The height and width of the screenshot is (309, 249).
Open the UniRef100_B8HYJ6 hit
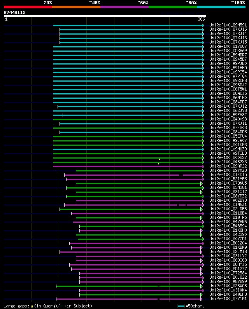click(228, 264)
